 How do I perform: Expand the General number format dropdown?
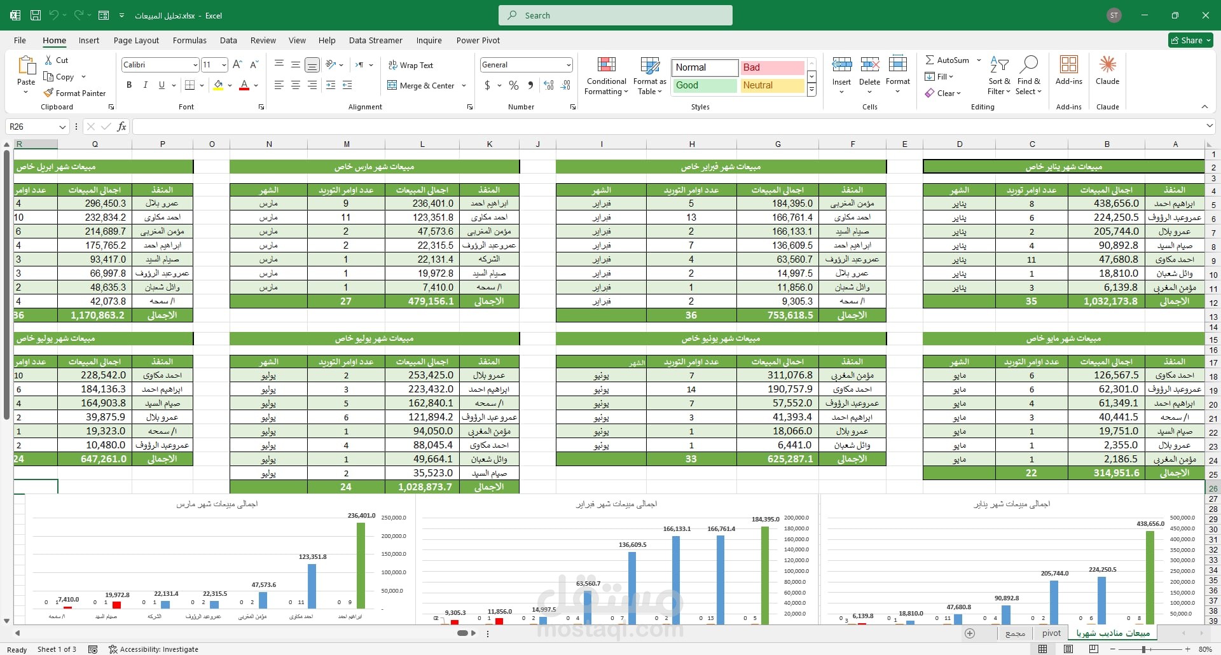point(568,65)
